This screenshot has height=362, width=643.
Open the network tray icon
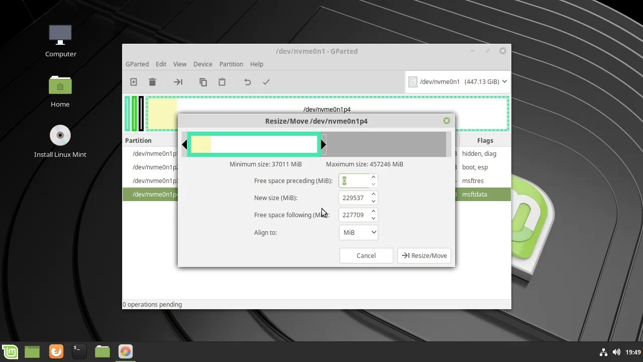(603, 352)
